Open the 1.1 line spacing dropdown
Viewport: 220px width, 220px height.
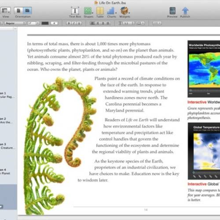[129, 23]
